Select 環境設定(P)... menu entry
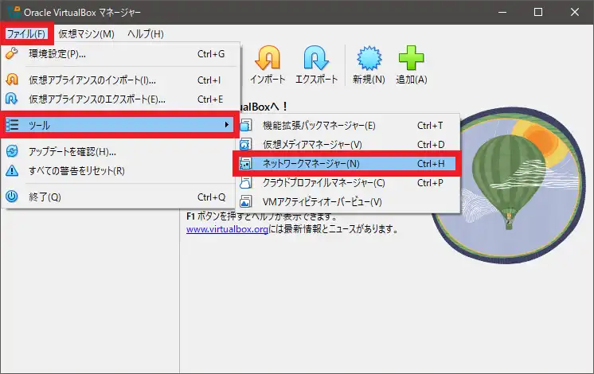This screenshot has height=374, width=594. [120, 54]
